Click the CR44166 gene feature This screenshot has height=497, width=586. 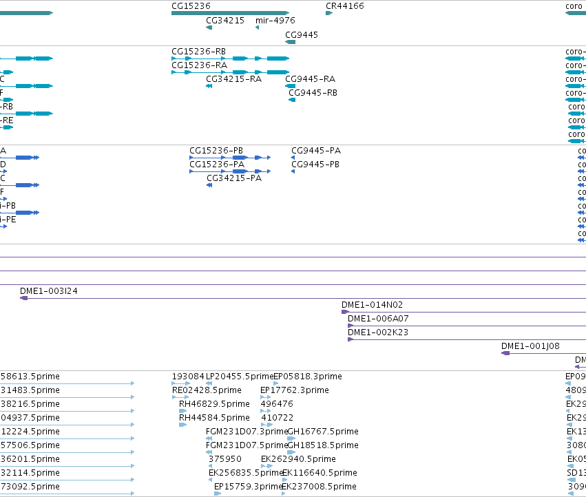pyautogui.click(x=329, y=13)
